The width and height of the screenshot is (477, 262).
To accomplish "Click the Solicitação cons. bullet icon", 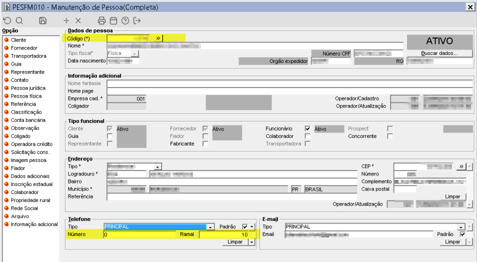I will [6, 152].
